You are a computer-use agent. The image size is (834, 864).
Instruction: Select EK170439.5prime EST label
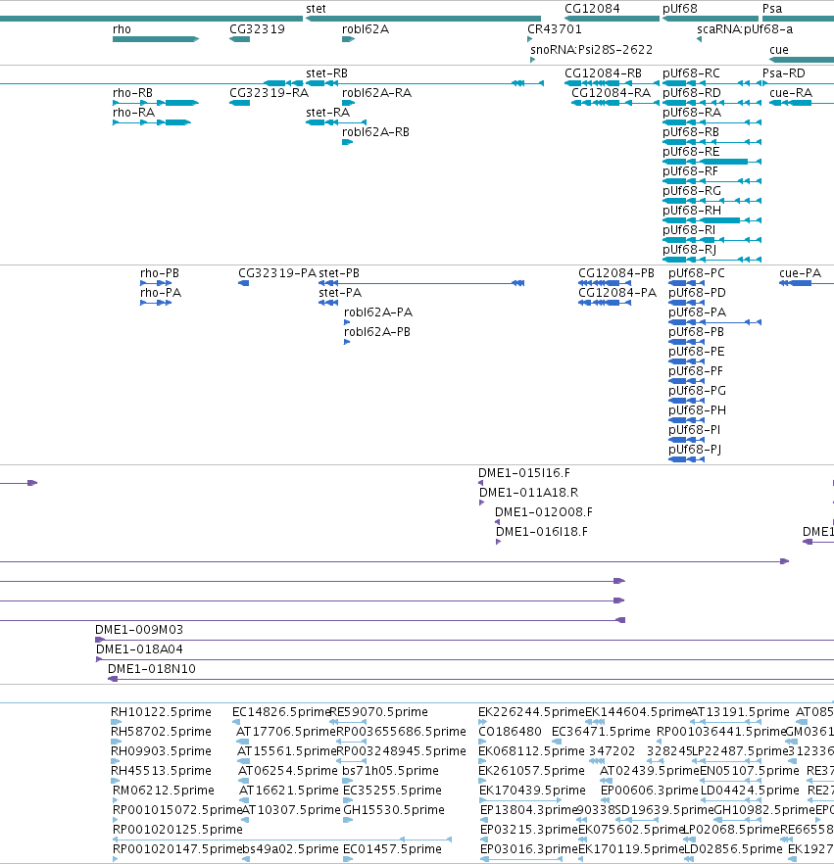click(532, 791)
